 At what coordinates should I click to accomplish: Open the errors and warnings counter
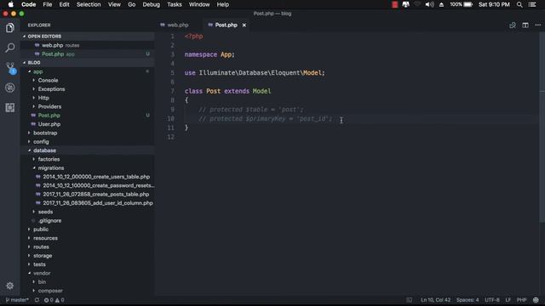[54, 300]
